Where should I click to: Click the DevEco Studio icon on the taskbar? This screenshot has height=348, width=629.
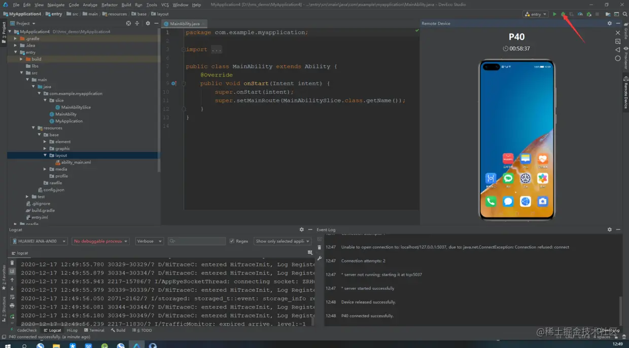click(136, 345)
